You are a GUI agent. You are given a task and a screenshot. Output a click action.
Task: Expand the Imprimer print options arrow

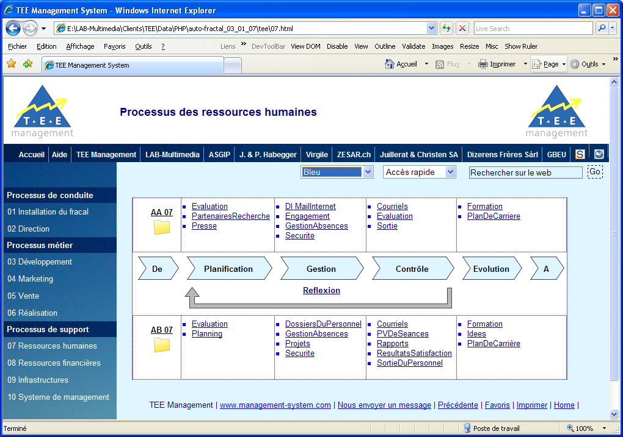click(525, 64)
